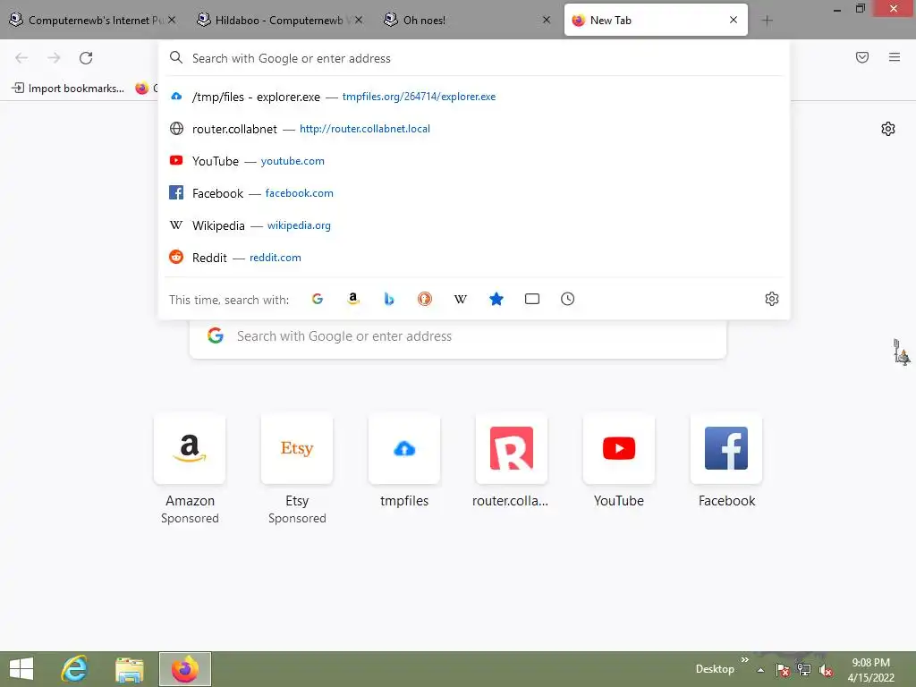Open the taskbar clock showing 9:08 PM
The width and height of the screenshot is (916, 687).
871,670
